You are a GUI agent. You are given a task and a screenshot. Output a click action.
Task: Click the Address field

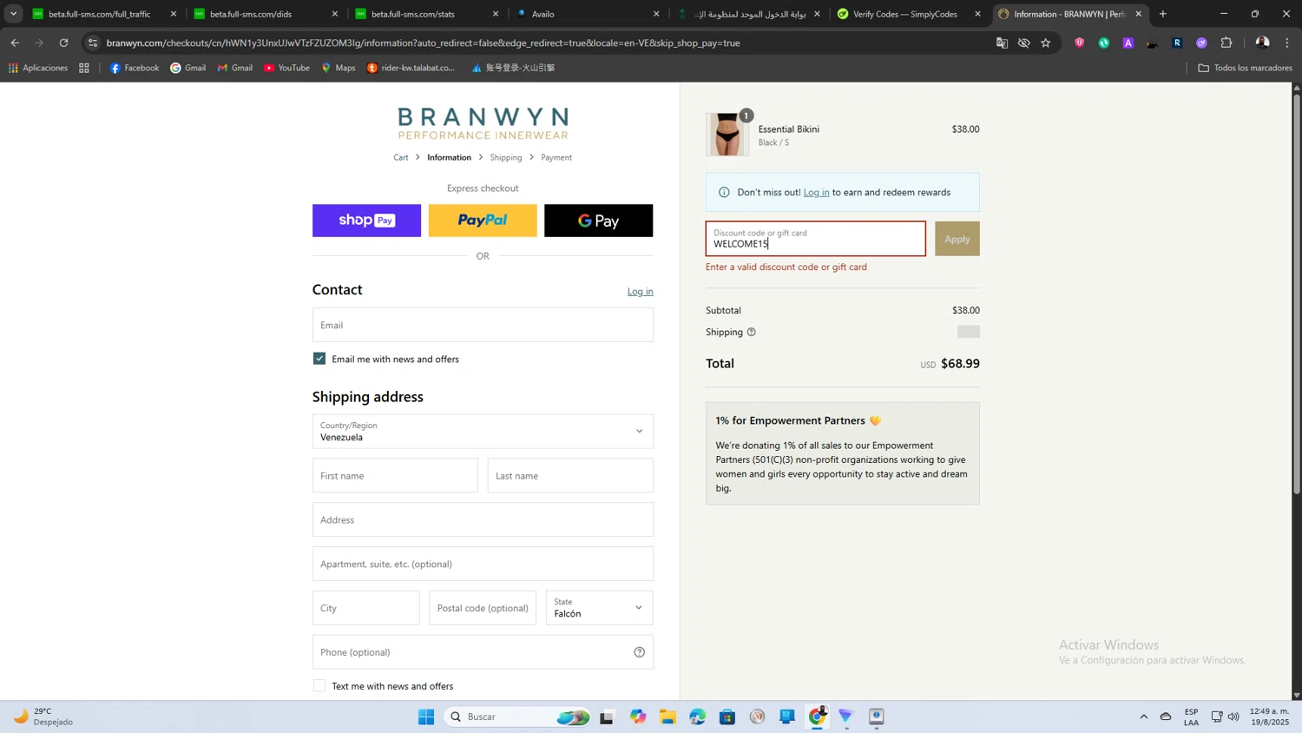483,519
